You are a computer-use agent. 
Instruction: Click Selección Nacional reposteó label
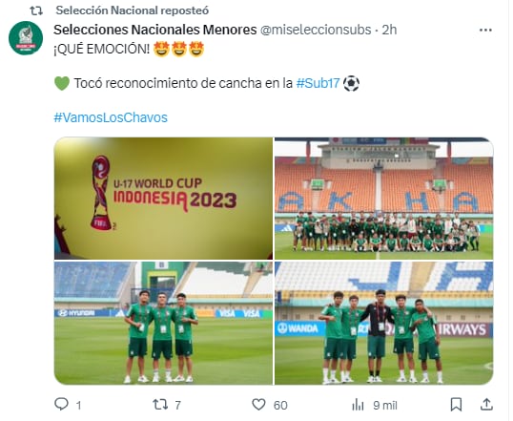coord(133,11)
